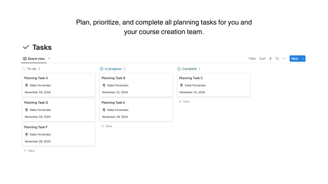This screenshot has height=184, width=328.
Task: Click the To-do status circle icon
Action: coord(24,69)
